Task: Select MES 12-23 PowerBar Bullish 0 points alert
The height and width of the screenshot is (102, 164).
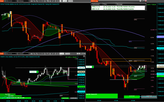Action: [x=118, y=9]
